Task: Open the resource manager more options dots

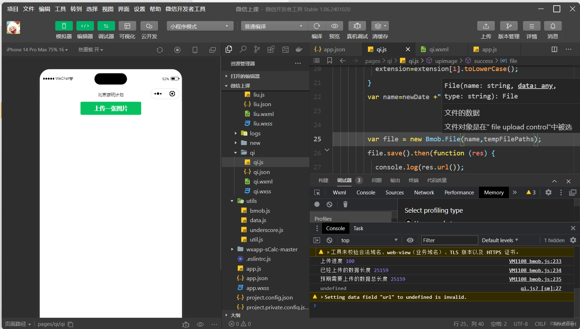Action: click(x=298, y=64)
